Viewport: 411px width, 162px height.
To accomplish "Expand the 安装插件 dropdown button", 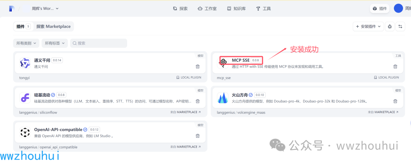I will click(368, 27).
